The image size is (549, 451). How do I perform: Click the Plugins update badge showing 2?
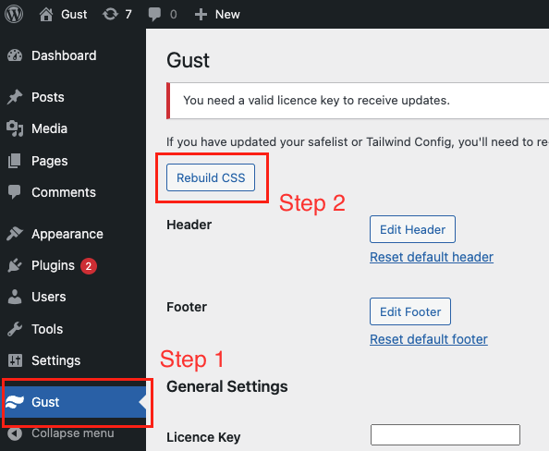pyautogui.click(x=89, y=266)
